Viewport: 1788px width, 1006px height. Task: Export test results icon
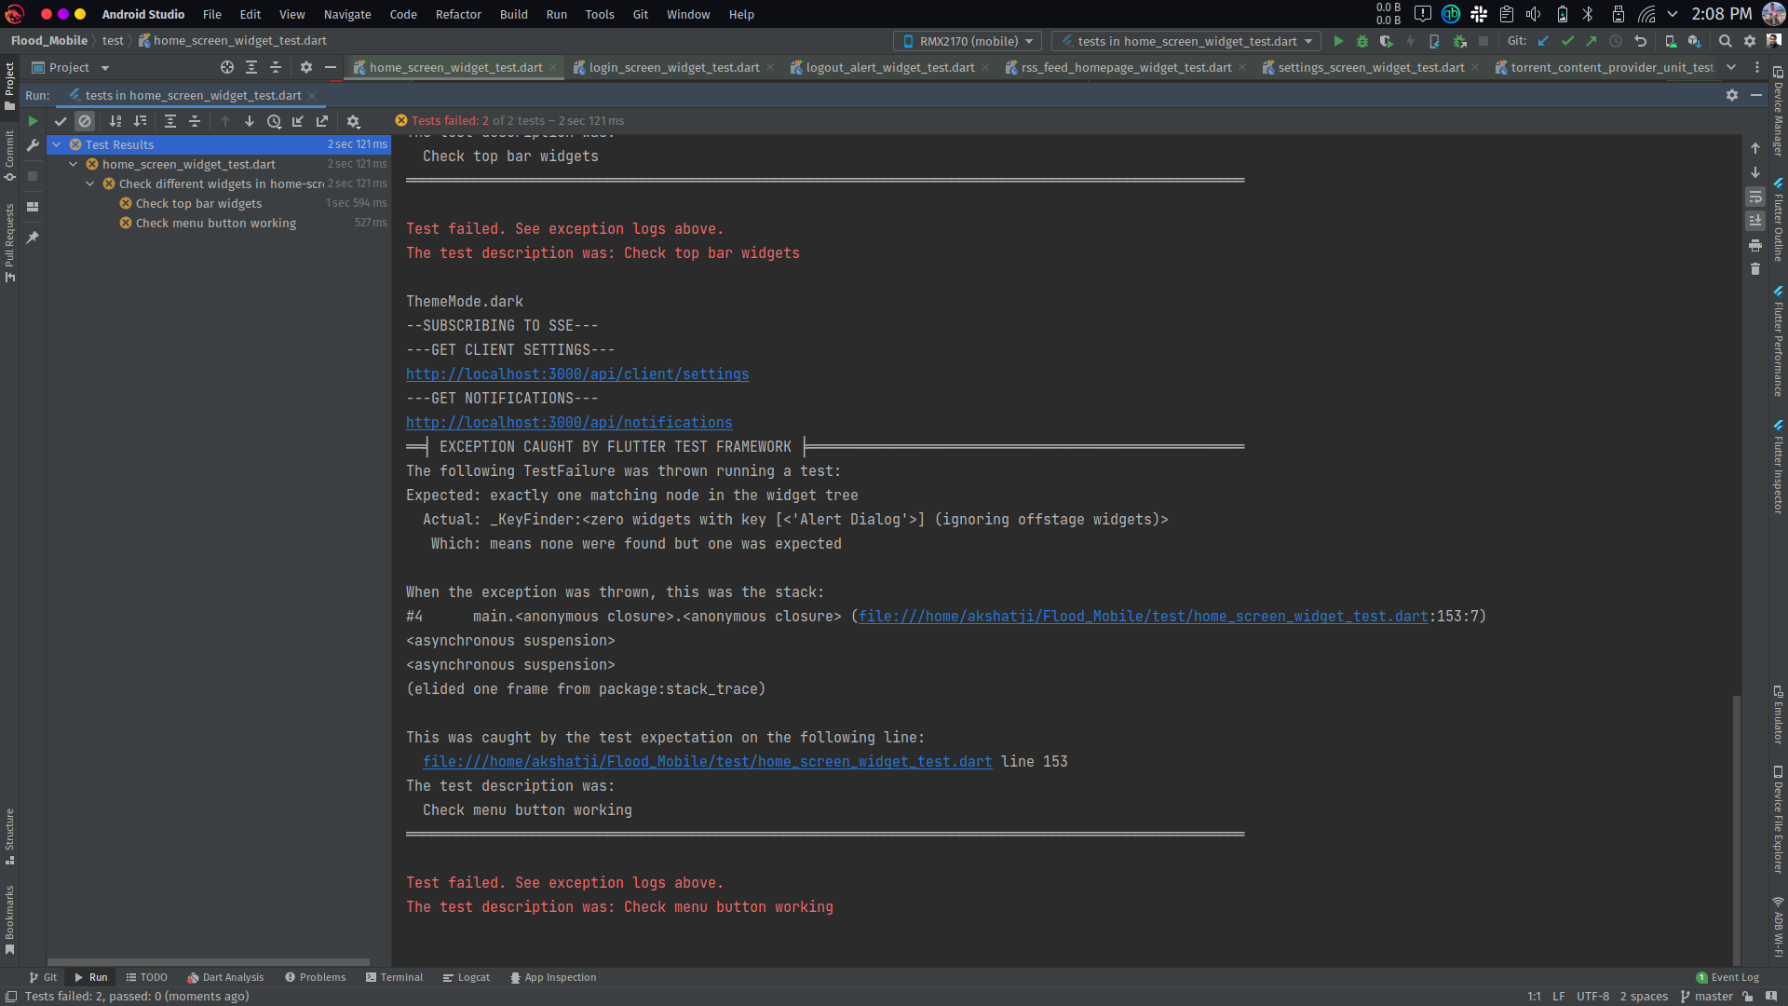click(x=322, y=121)
